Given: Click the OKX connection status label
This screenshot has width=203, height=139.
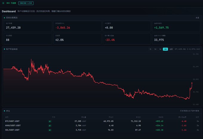Looking at the screenshot, I should pyautogui.click(x=11, y=3).
